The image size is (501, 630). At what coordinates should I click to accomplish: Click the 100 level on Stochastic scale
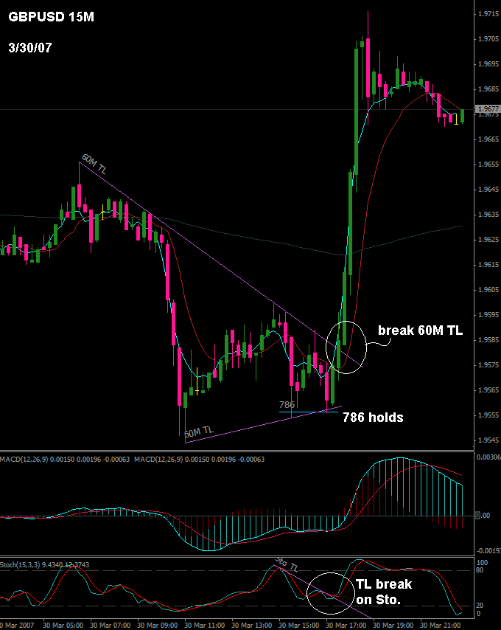[x=483, y=562]
